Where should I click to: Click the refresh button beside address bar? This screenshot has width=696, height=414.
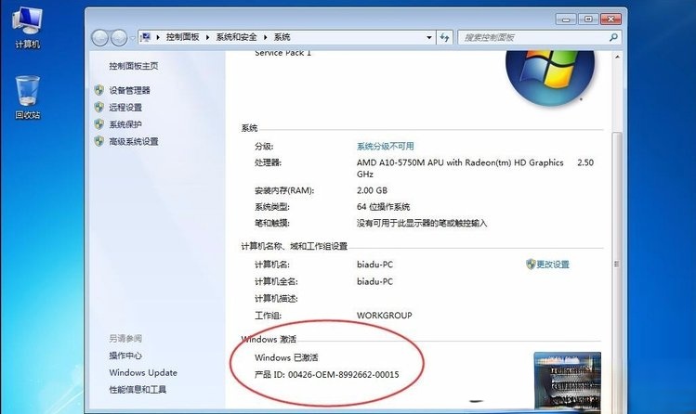point(444,38)
